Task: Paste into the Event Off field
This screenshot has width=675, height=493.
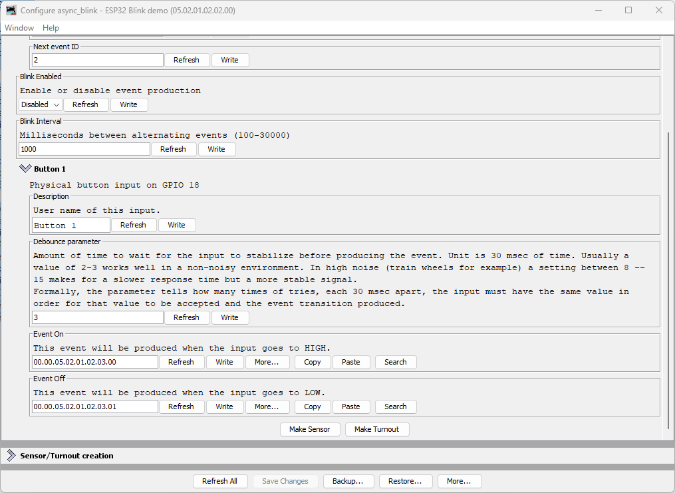Action: pyautogui.click(x=350, y=407)
